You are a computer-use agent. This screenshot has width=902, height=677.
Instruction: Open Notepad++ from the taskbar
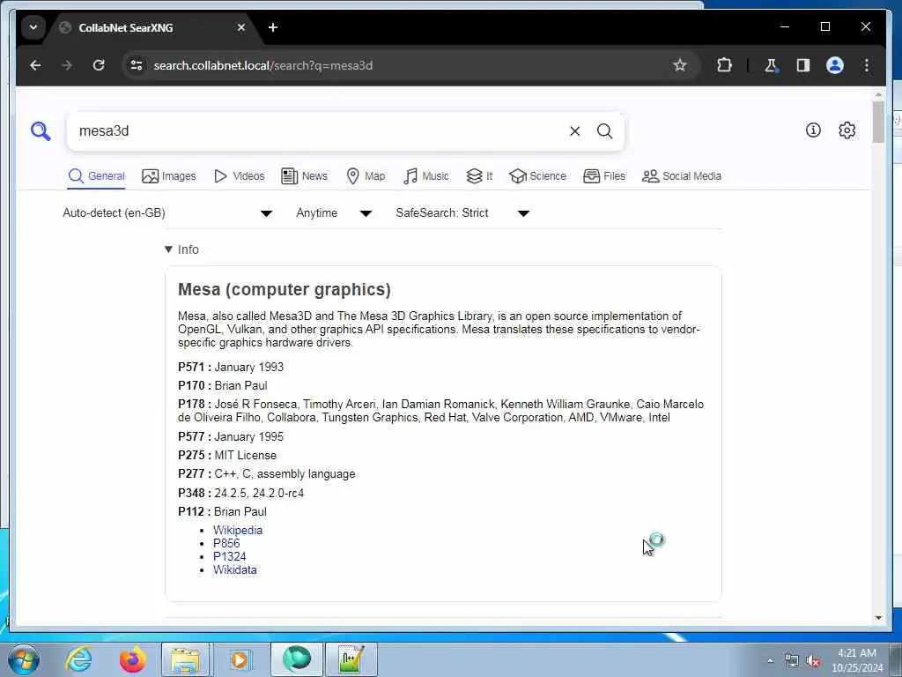coord(351,659)
